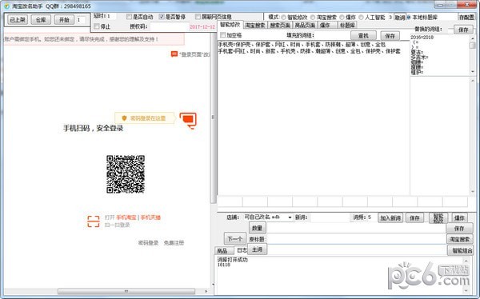Click the 爆炸 button in bottom panel

tap(459, 218)
